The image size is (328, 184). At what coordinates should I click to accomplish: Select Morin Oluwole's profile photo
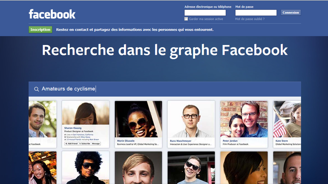[138, 119]
